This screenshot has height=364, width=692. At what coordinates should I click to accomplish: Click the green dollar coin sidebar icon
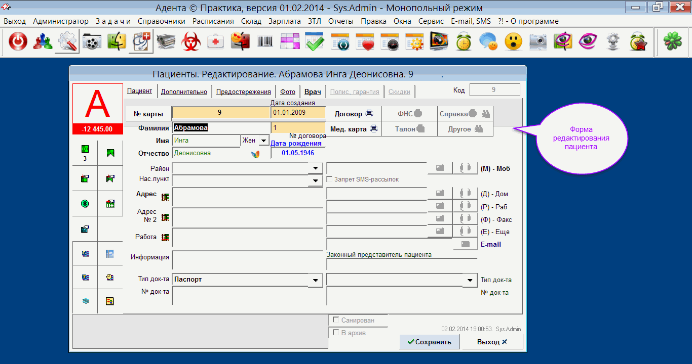85,204
